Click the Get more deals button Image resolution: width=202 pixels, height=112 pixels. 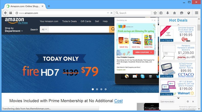click(167, 102)
